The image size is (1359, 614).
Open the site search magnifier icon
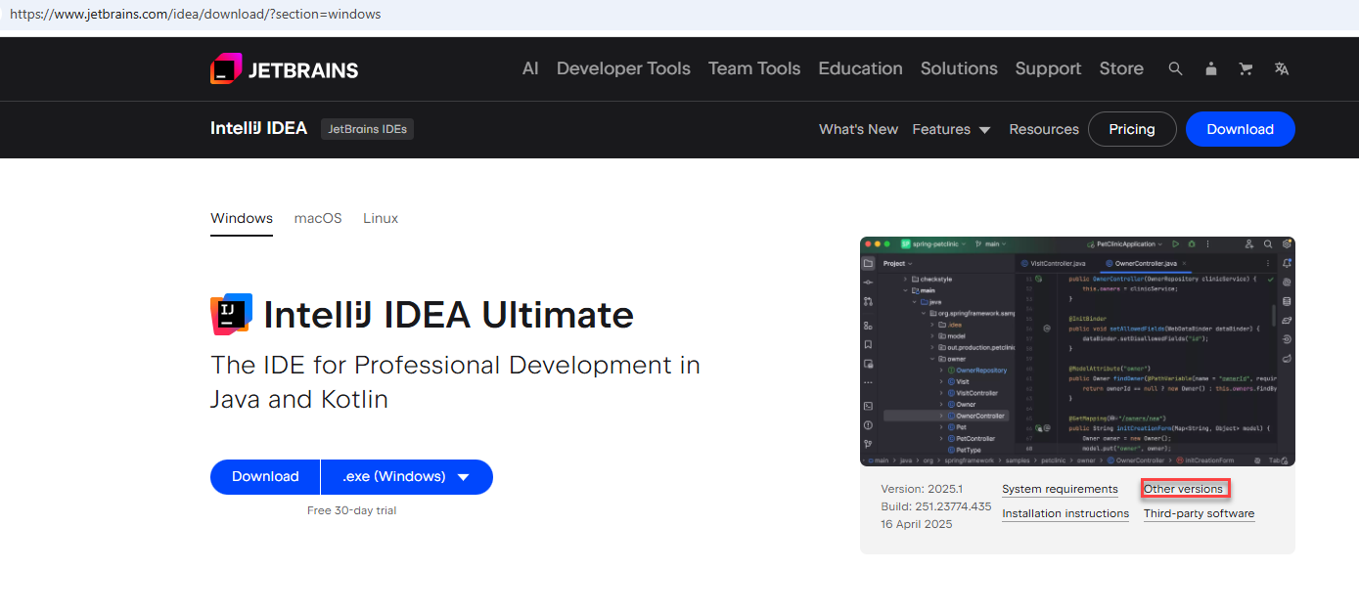1176,68
